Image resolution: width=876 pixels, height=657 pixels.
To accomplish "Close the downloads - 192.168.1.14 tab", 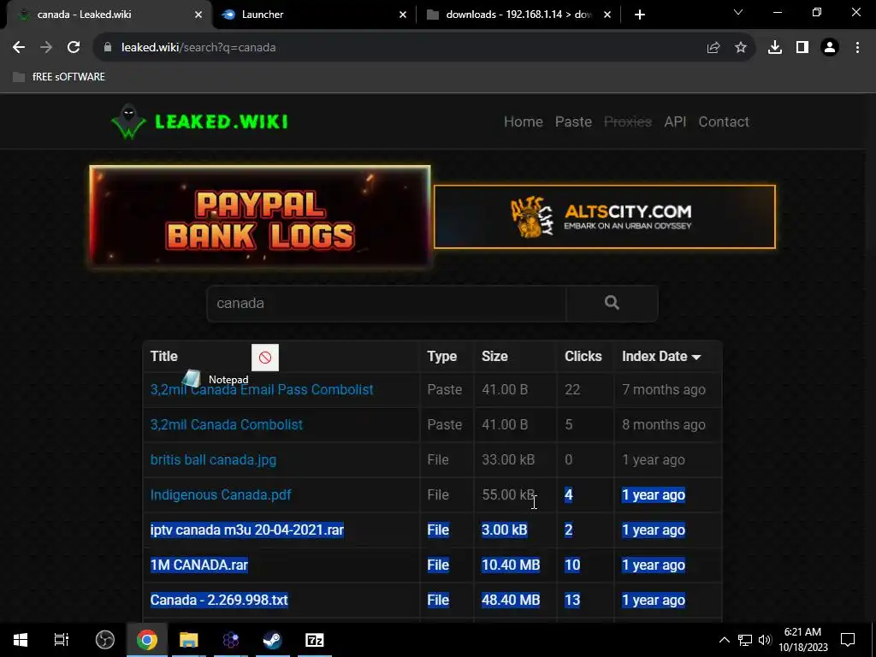I will pos(607,15).
